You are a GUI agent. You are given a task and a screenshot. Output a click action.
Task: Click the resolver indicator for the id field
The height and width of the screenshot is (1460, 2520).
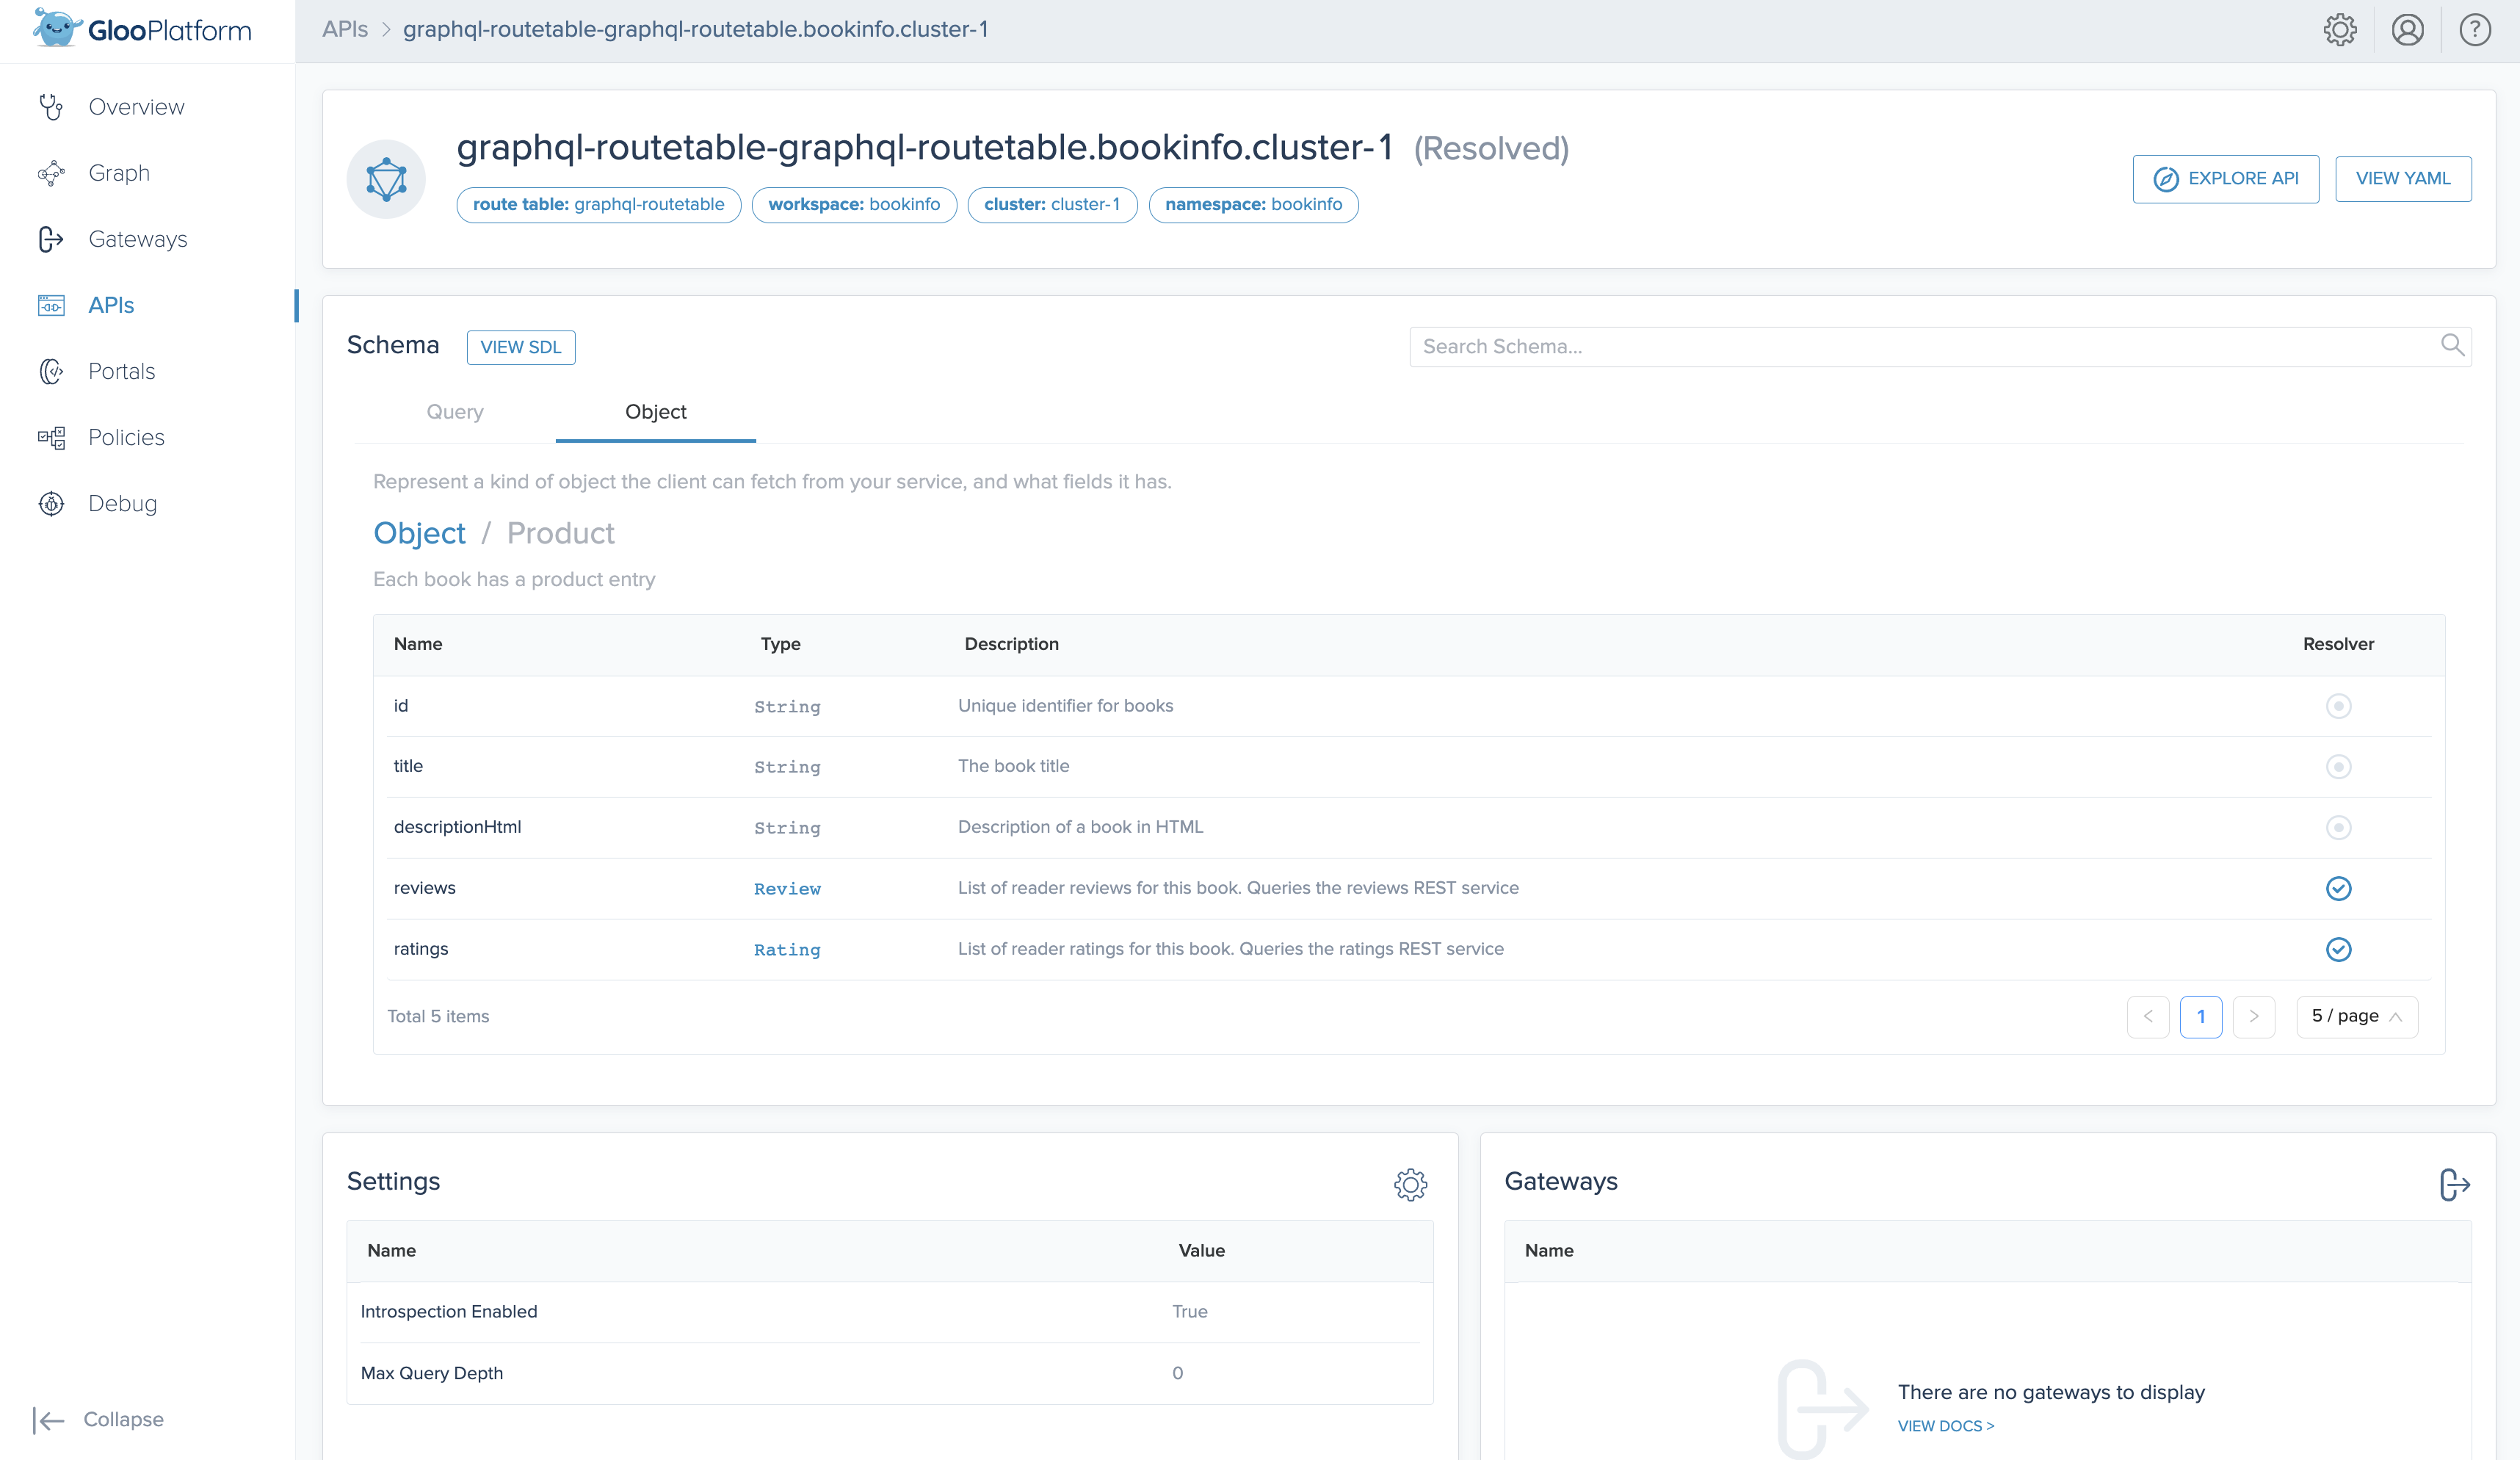2338,706
